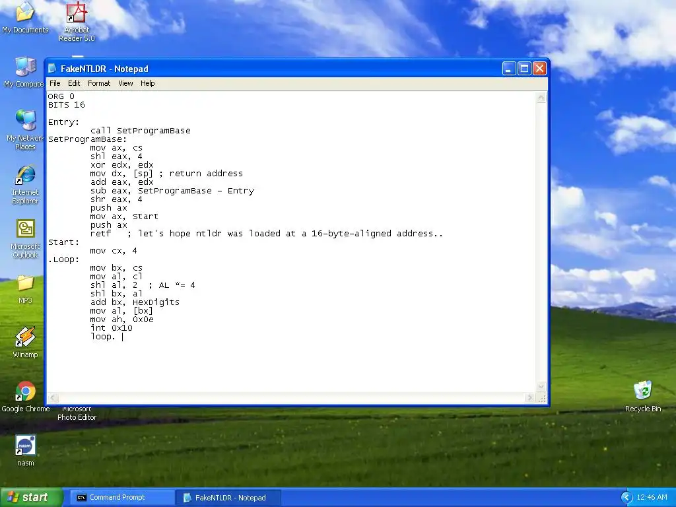Click the 'int 0x10' line

[x=111, y=328]
